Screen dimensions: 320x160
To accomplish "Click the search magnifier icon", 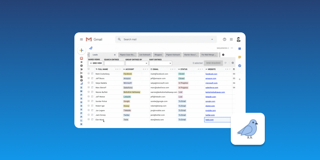I will (x=119, y=39).
